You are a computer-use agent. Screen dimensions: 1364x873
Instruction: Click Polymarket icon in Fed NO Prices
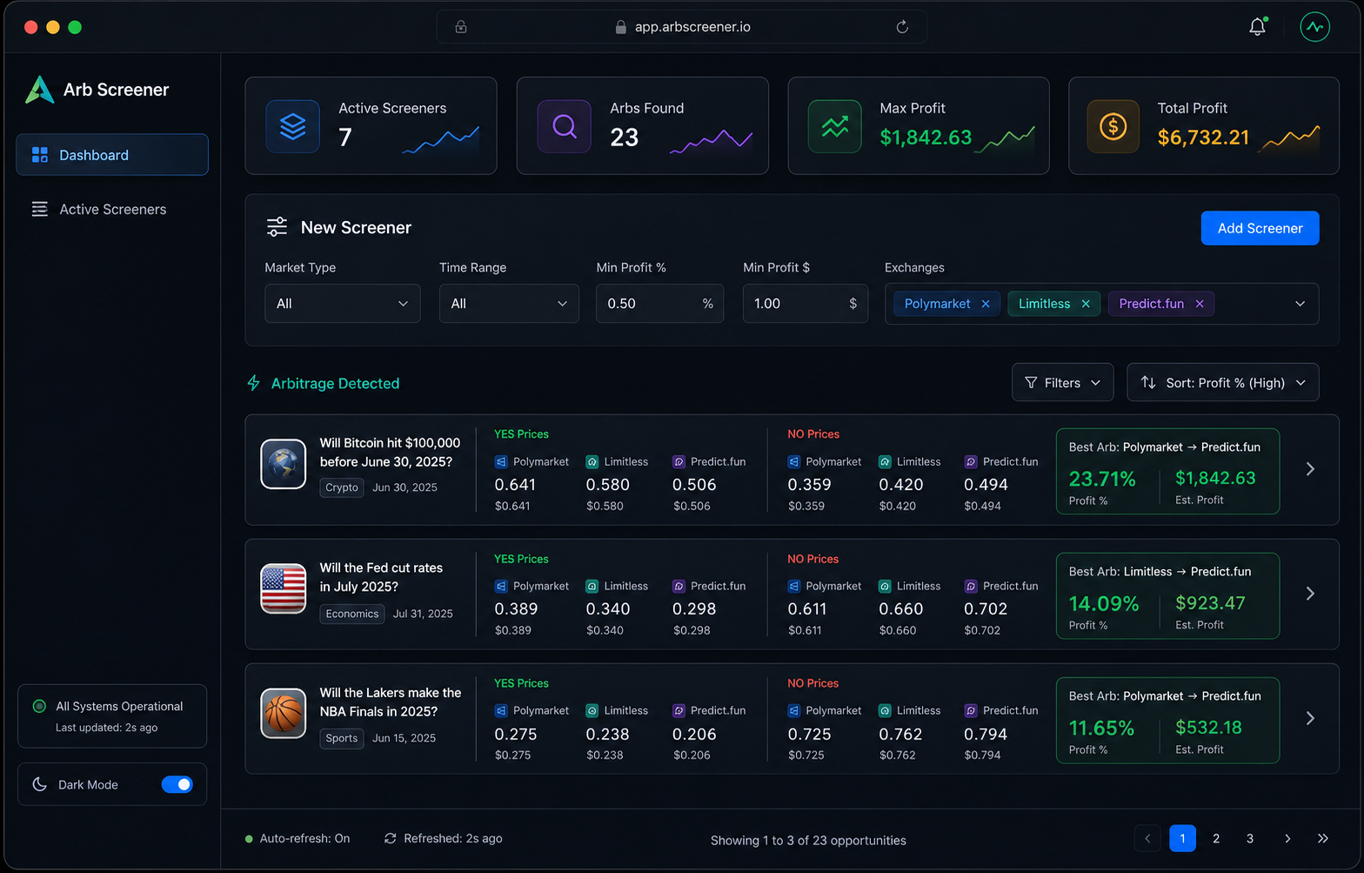tap(793, 586)
